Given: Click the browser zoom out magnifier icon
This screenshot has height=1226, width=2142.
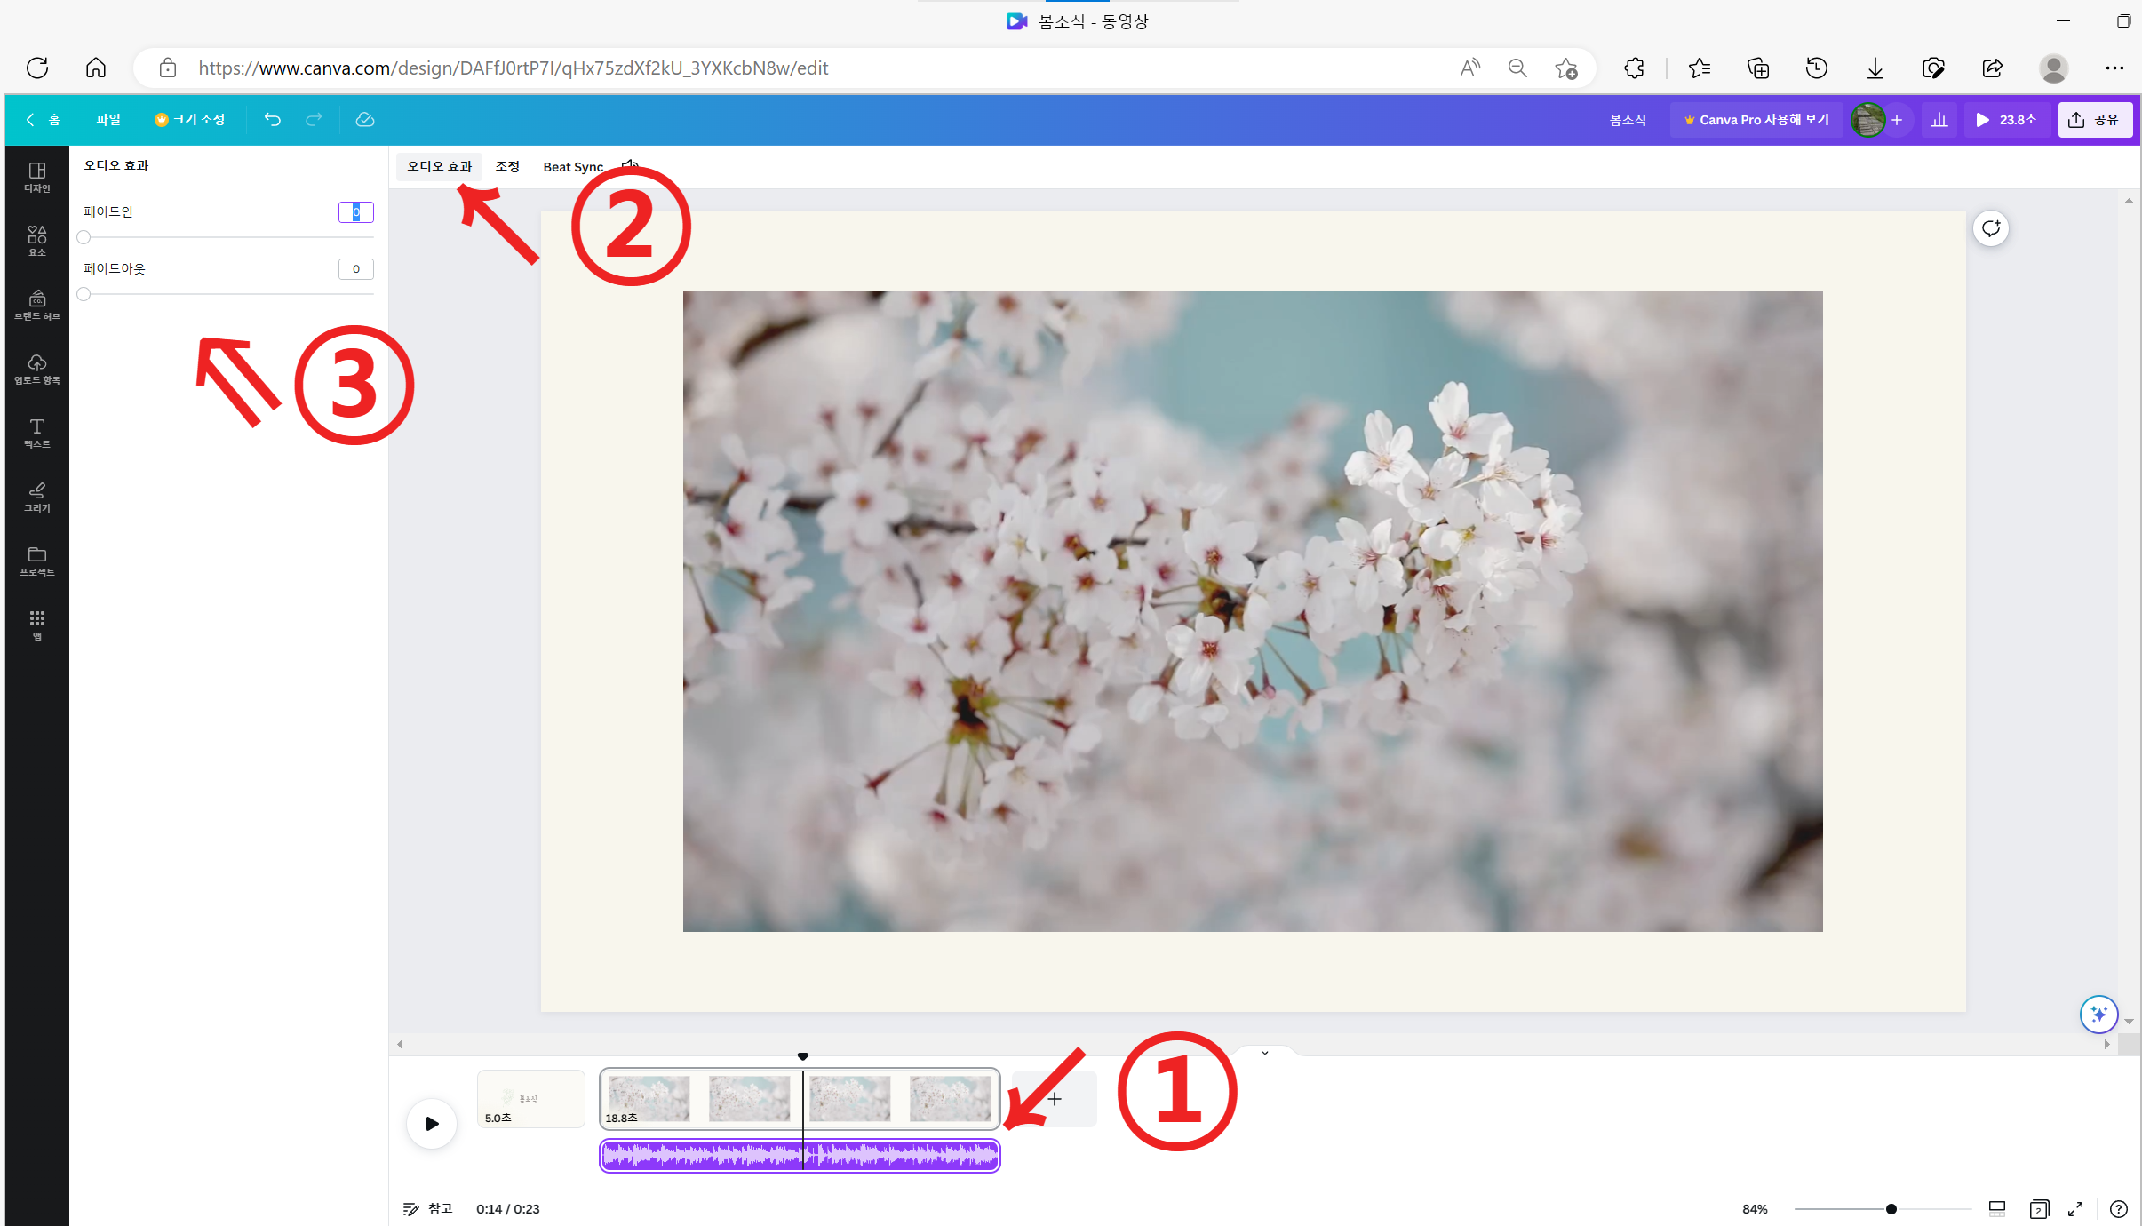Looking at the screenshot, I should click(x=1517, y=68).
